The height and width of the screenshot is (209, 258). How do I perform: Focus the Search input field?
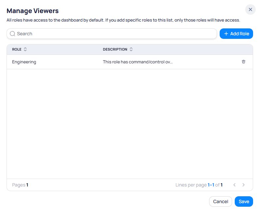(112, 34)
